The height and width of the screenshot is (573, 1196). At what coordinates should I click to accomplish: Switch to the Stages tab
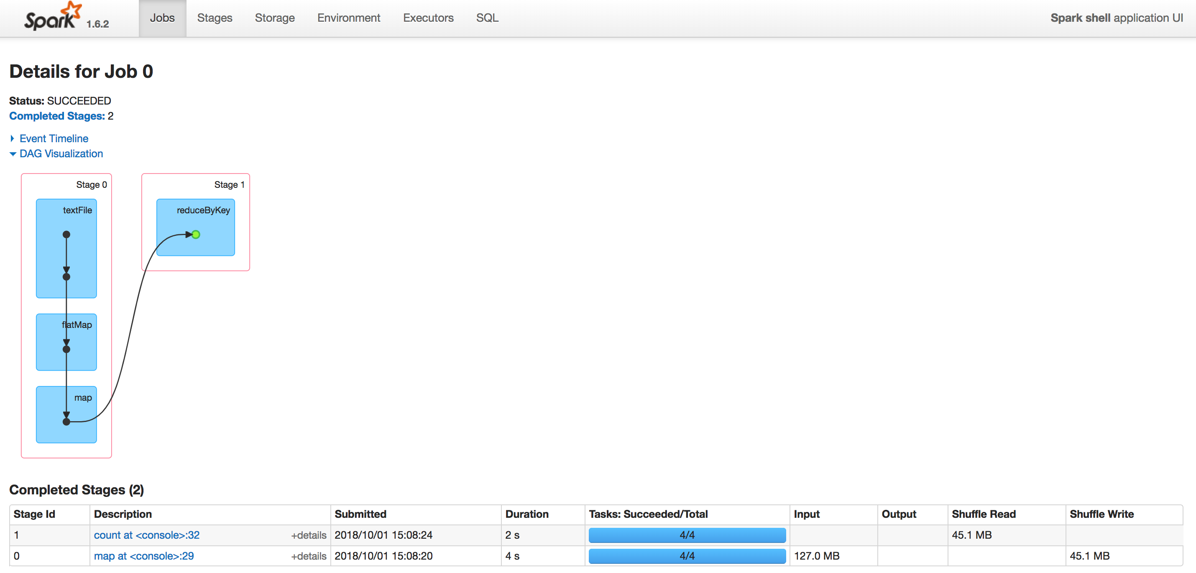pos(215,18)
